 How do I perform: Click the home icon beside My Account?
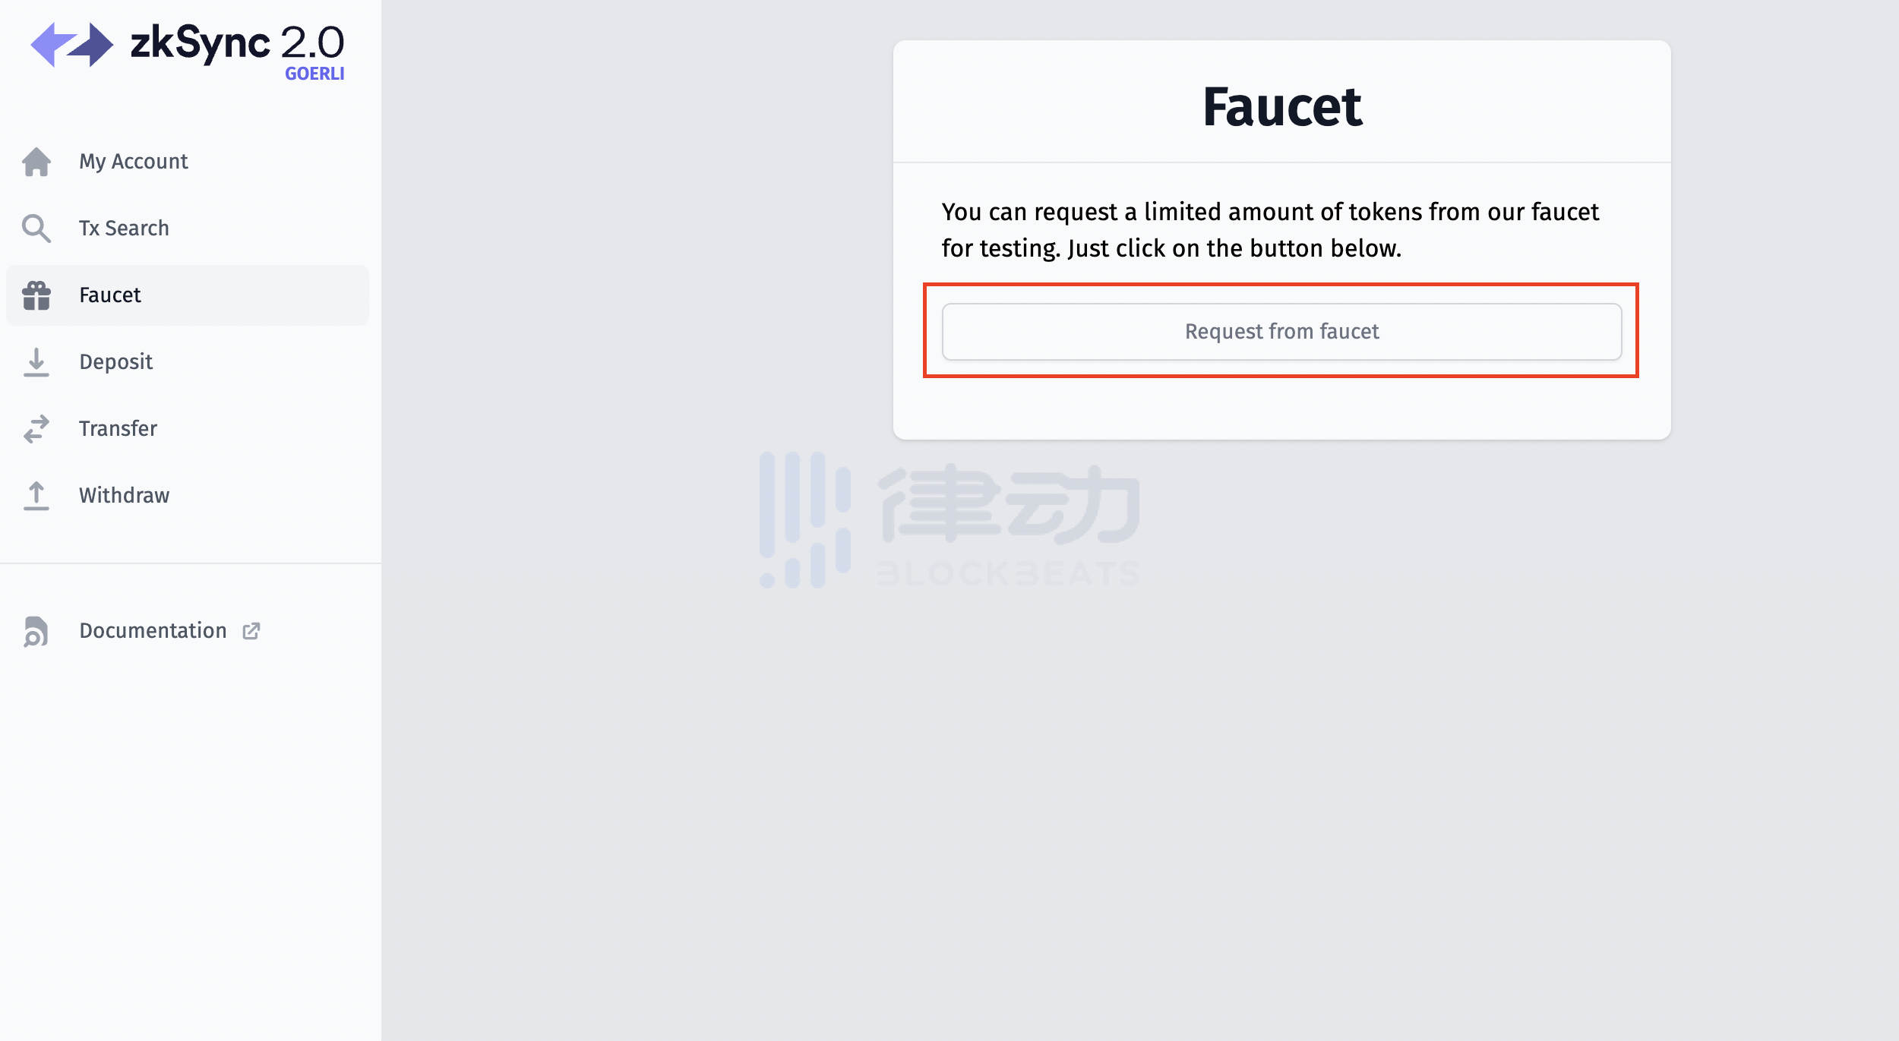tap(36, 162)
